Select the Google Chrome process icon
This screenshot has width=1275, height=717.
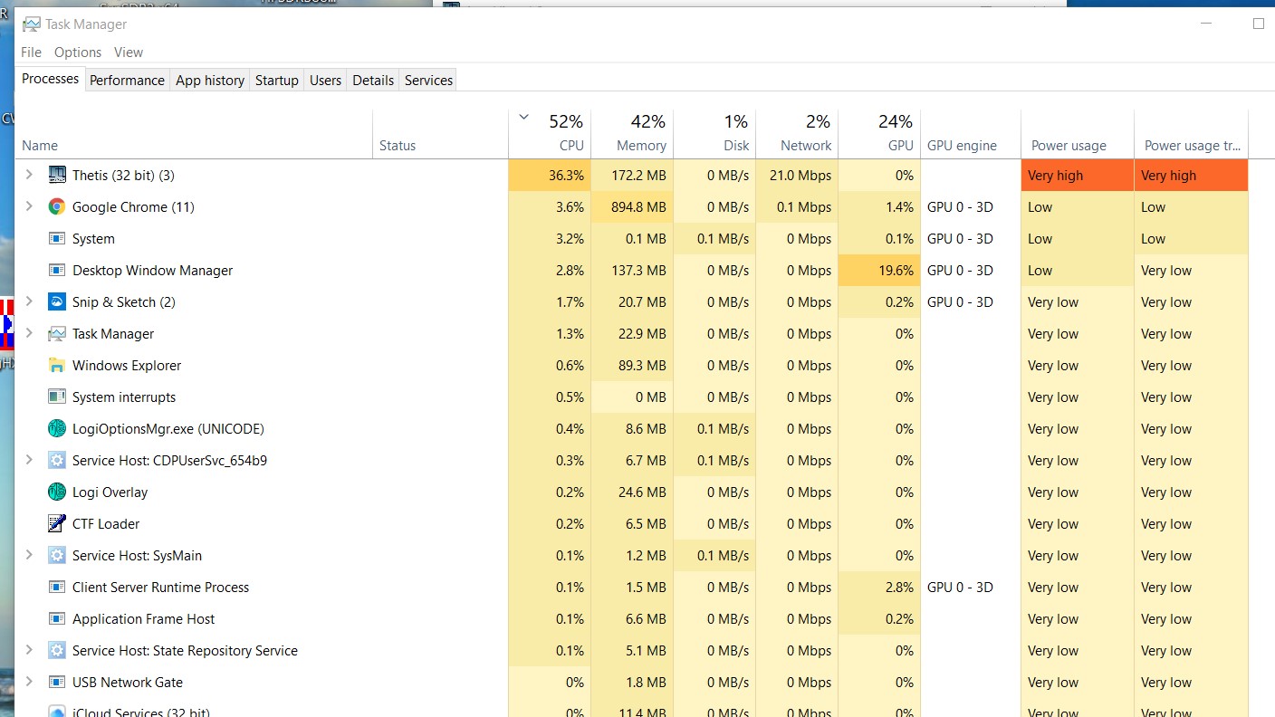[x=54, y=206]
